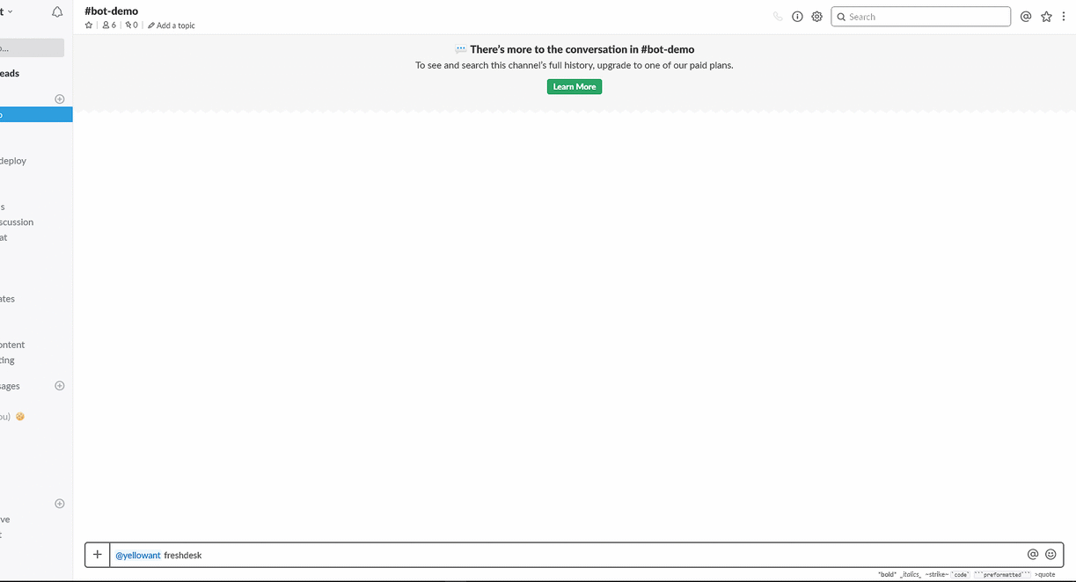Add a channel with top plus icon
Image resolution: width=1076 pixels, height=582 pixels.
click(60, 99)
